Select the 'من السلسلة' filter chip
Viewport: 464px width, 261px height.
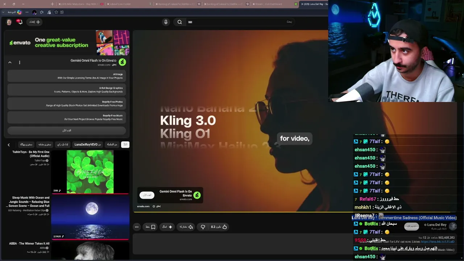(x=112, y=144)
